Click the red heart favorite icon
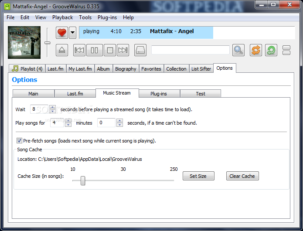The width and height of the screenshot is (303, 231). tap(62, 32)
